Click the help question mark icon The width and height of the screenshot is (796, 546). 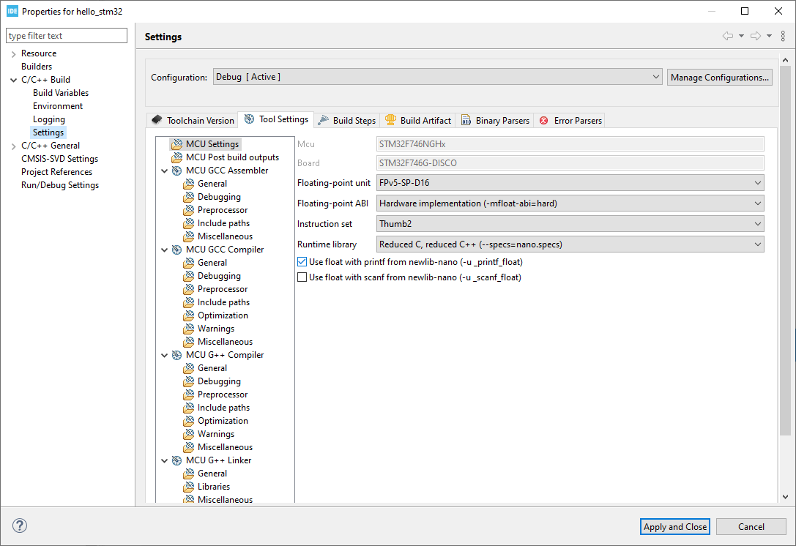coord(20,526)
